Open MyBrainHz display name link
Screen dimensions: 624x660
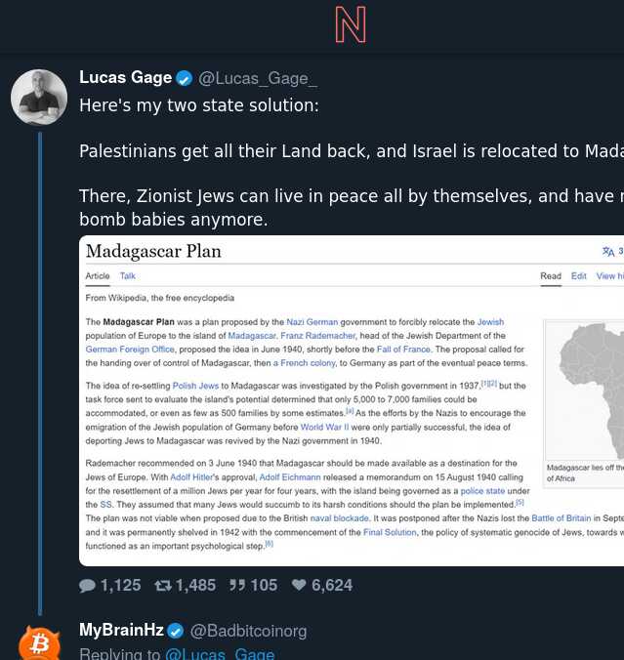(121, 630)
